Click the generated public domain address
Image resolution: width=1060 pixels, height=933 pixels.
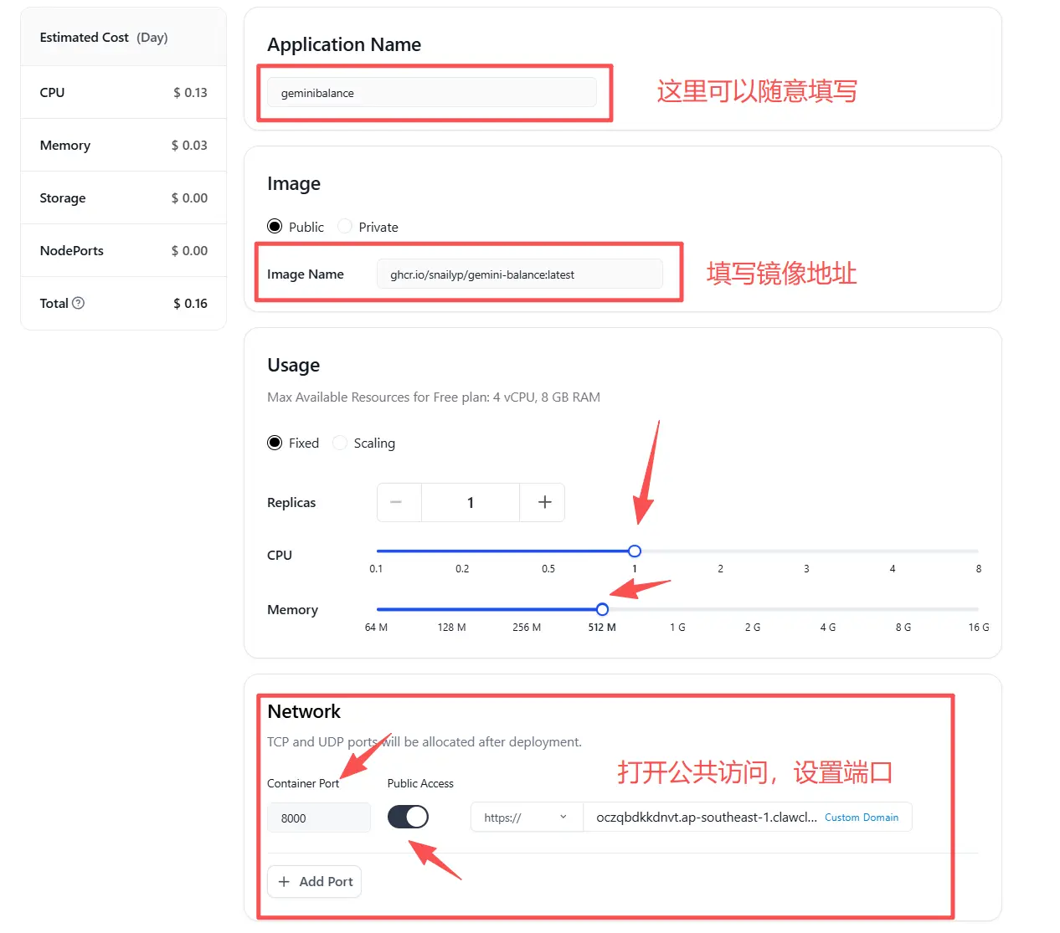pyautogui.click(x=705, y=818)
